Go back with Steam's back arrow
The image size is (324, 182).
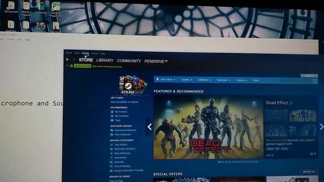click(x=67, y=60)
